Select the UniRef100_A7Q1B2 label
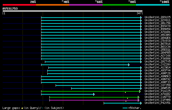172x110 pixels. (x=157, y=94)
